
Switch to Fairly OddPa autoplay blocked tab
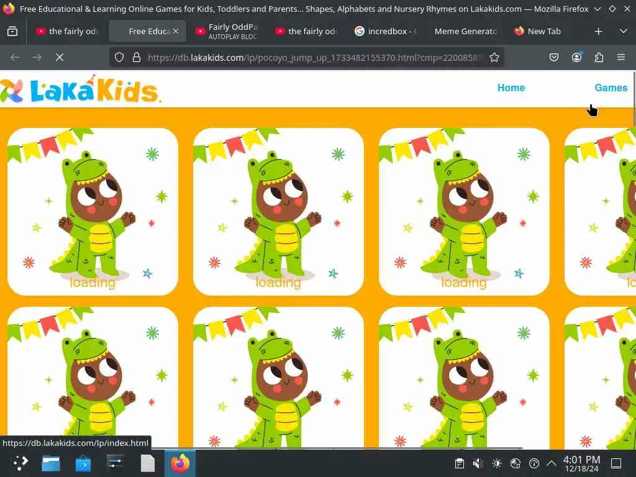pyautogui.click(x=227, y=31)
